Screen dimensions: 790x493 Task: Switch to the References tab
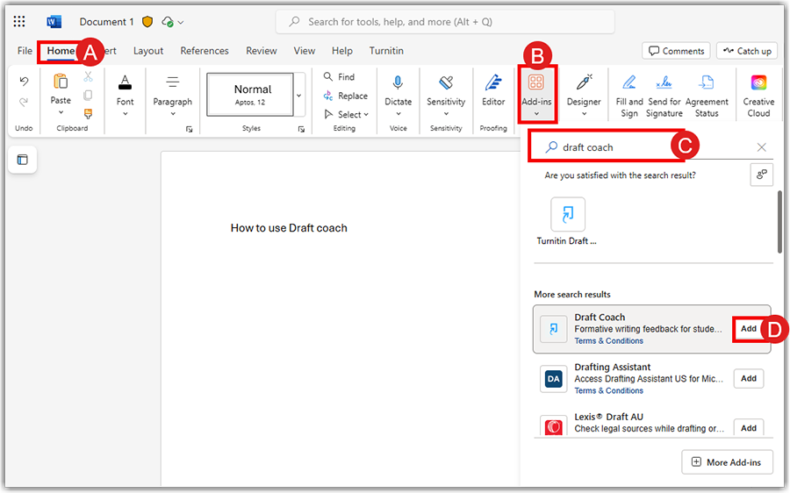205,51
